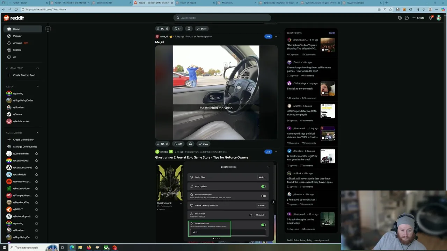
Task: Favorite r/AskReddit with its star
Action: tap(36, 174)
